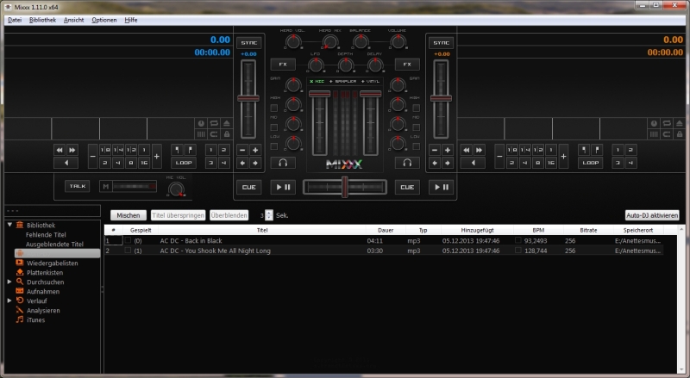This screenshot has width=690, height=378.
Task: Click the Plattenkisten crates icon
Action: [20, 272]
